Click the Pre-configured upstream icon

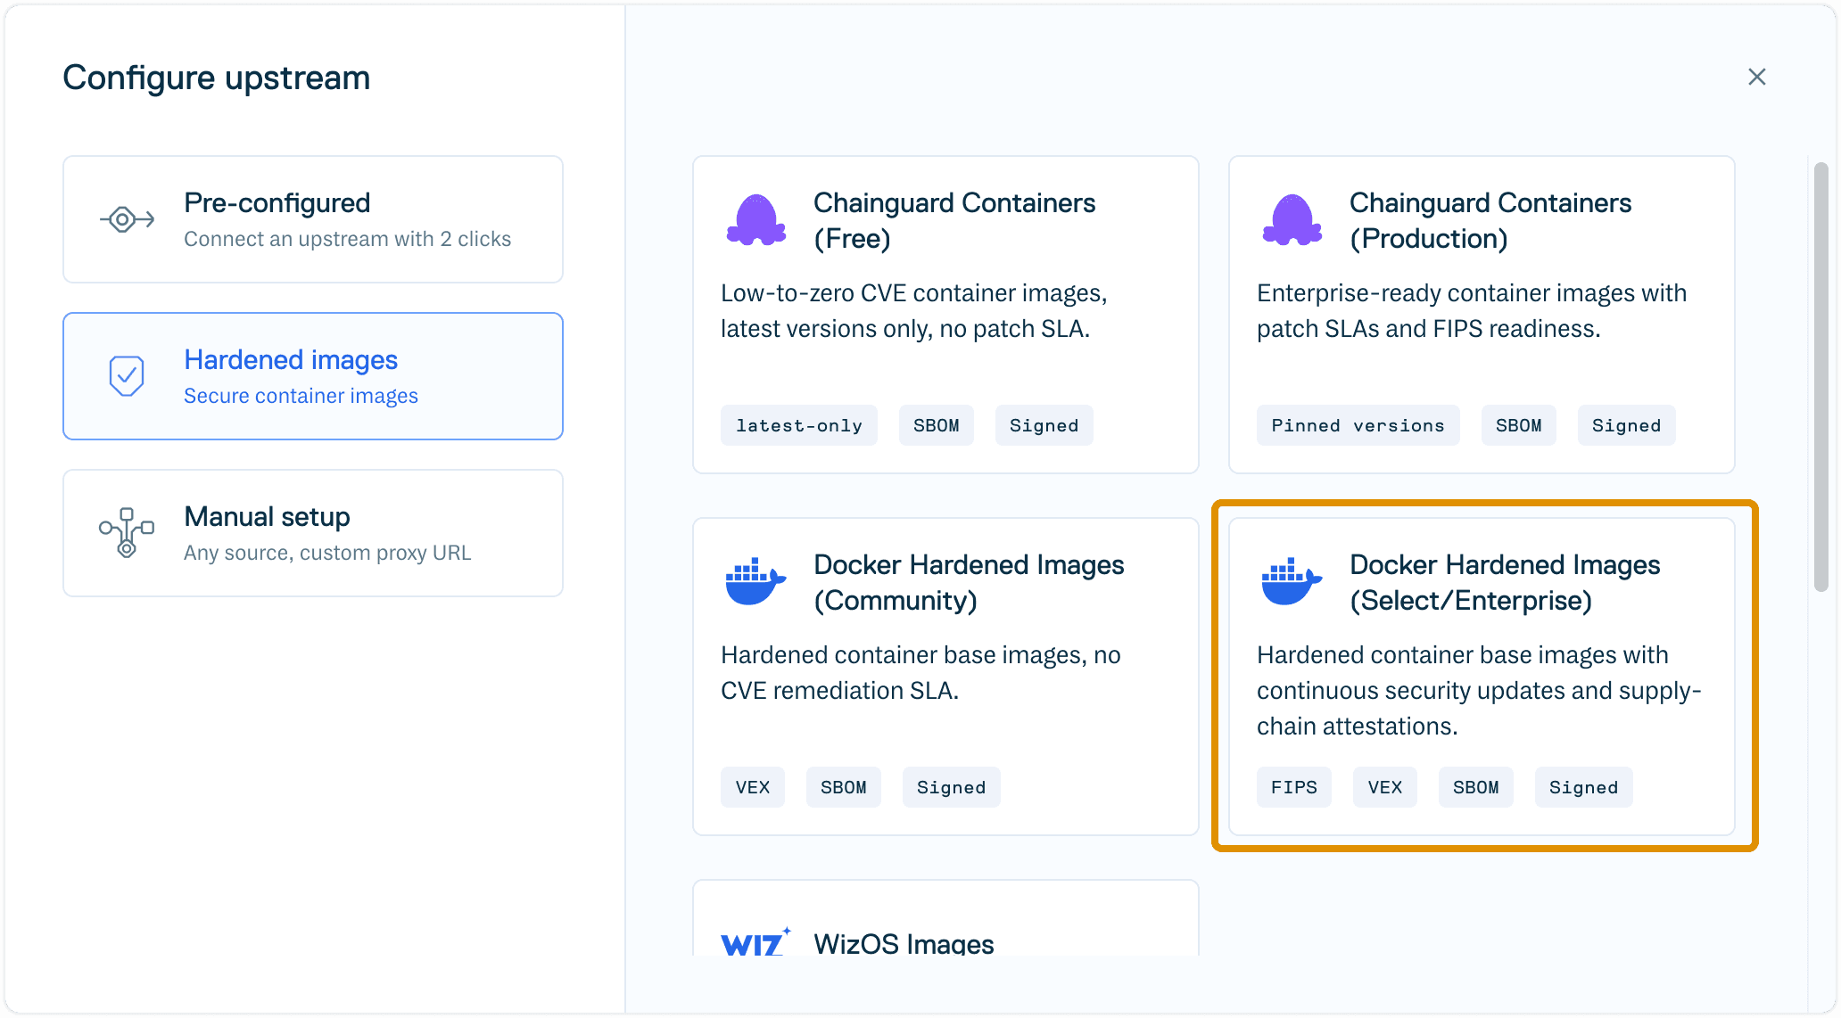[x=127, y=219]
